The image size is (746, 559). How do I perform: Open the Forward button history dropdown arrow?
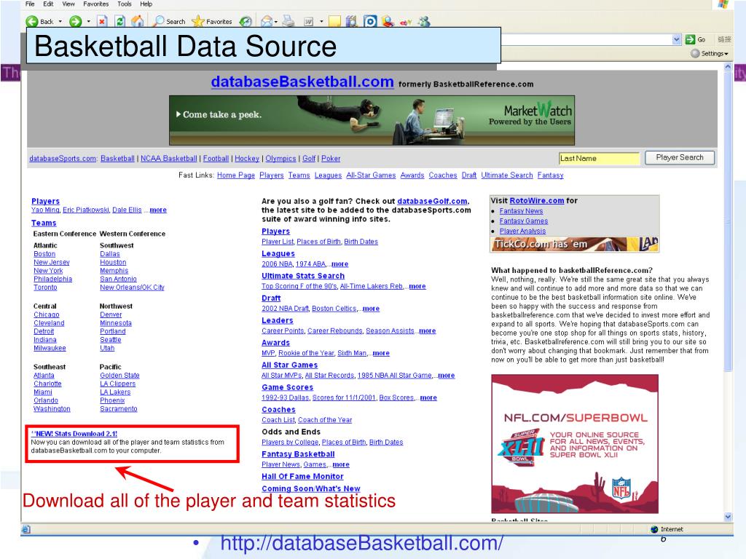[88, 22]
